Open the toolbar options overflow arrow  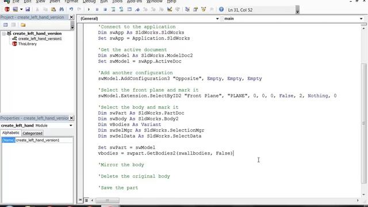297,10
